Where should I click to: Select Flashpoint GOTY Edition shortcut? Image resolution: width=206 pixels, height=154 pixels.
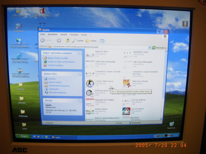[x=100, y=102]
